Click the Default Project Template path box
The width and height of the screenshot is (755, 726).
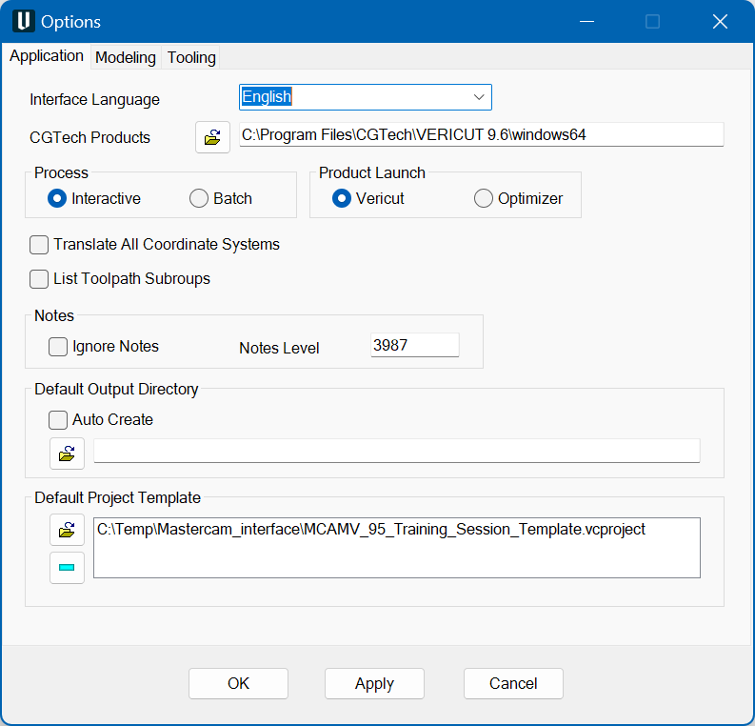397,548
